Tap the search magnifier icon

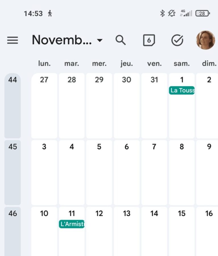[x=120, y=41]
